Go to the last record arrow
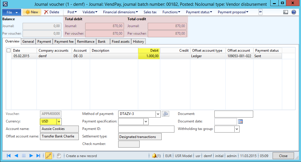Image resolution: width=301 pixels, height=162 pixels. pyautogui.click(x=38, y=156)
